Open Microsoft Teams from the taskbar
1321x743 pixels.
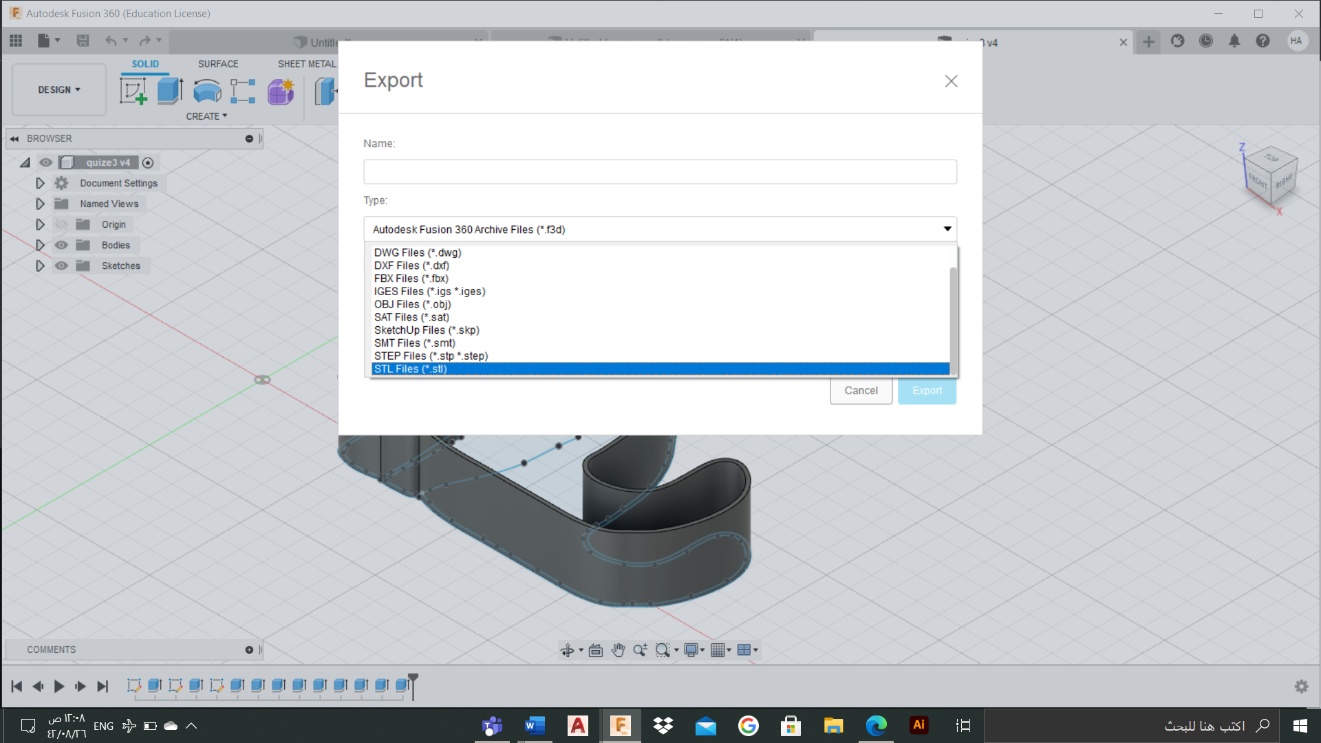click(492, 726)
